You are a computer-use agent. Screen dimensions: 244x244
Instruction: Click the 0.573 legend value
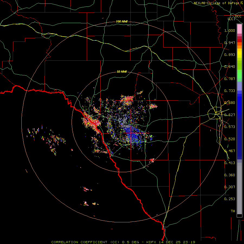pyautogui.click(x=230, y=127)
